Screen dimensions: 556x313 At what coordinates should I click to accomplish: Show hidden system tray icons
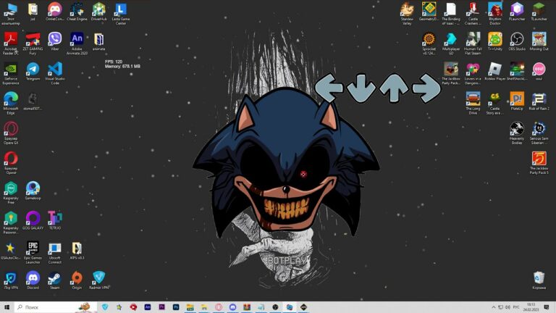493,307
